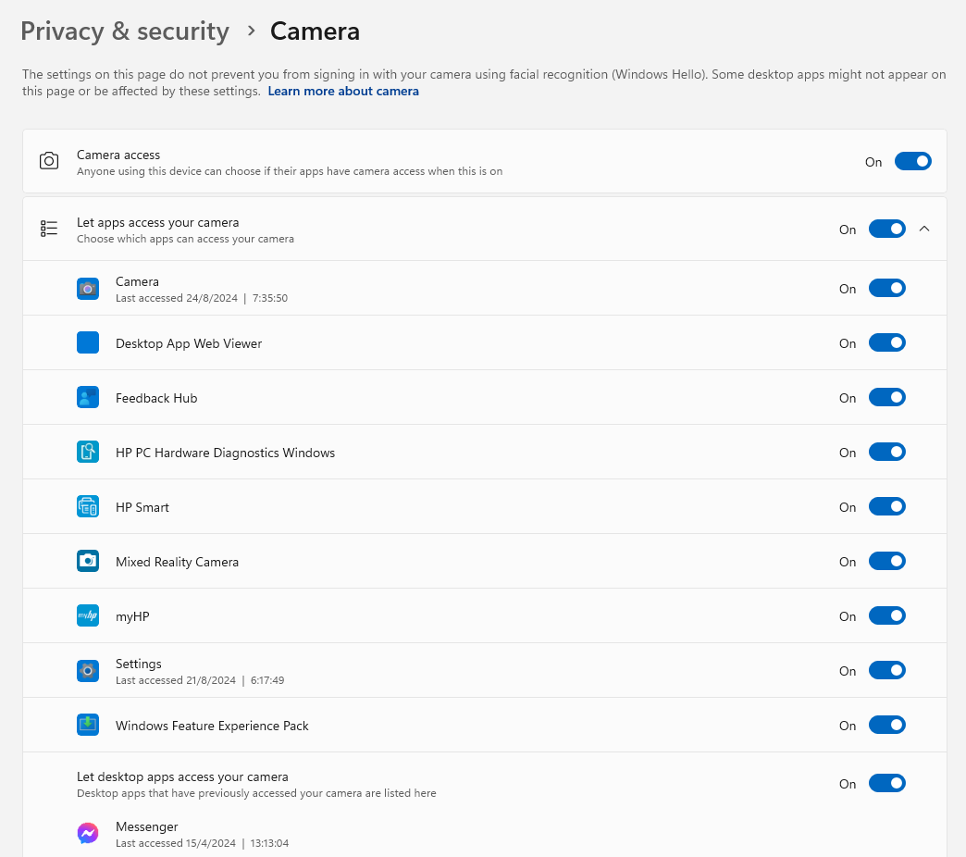The height and width of the screenshot is (857, 966).
Task: Click Windows Feature Experience Pack label
Action: pos(212,726)
